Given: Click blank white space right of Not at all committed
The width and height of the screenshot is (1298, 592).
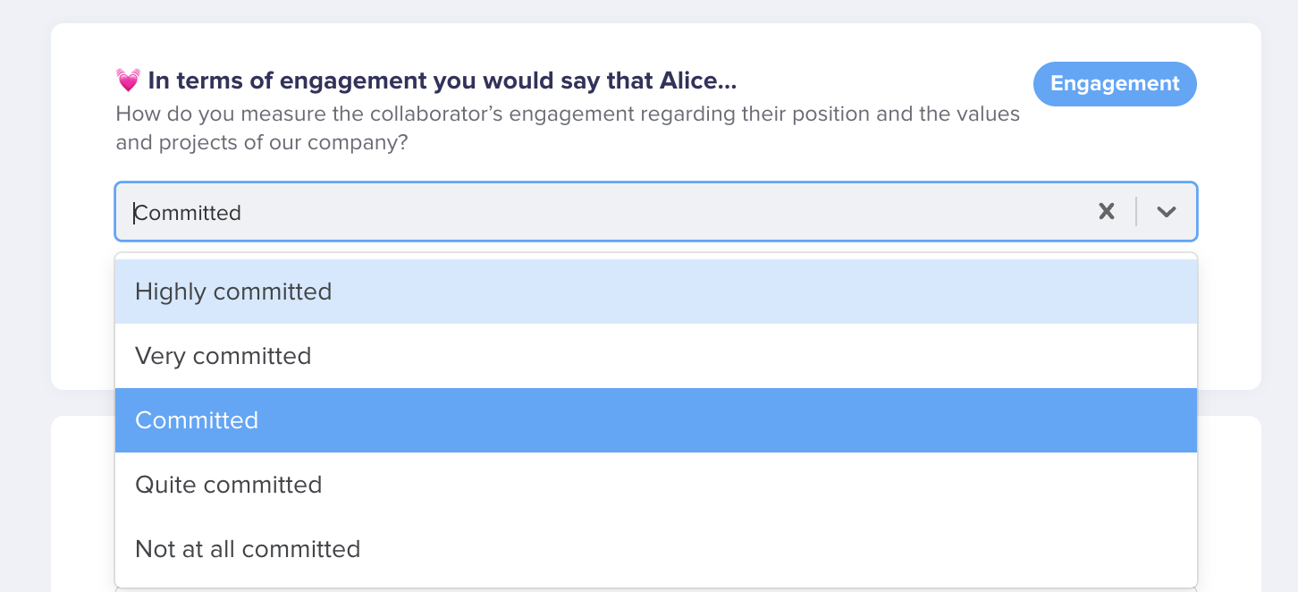Looking at the screenshot, I should coord(778,549).
